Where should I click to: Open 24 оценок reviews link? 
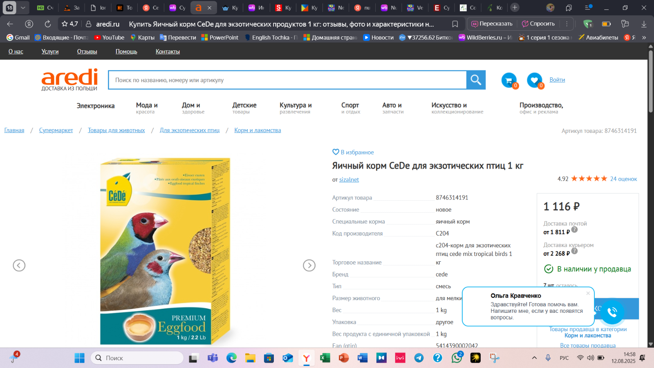pos(623,179)
